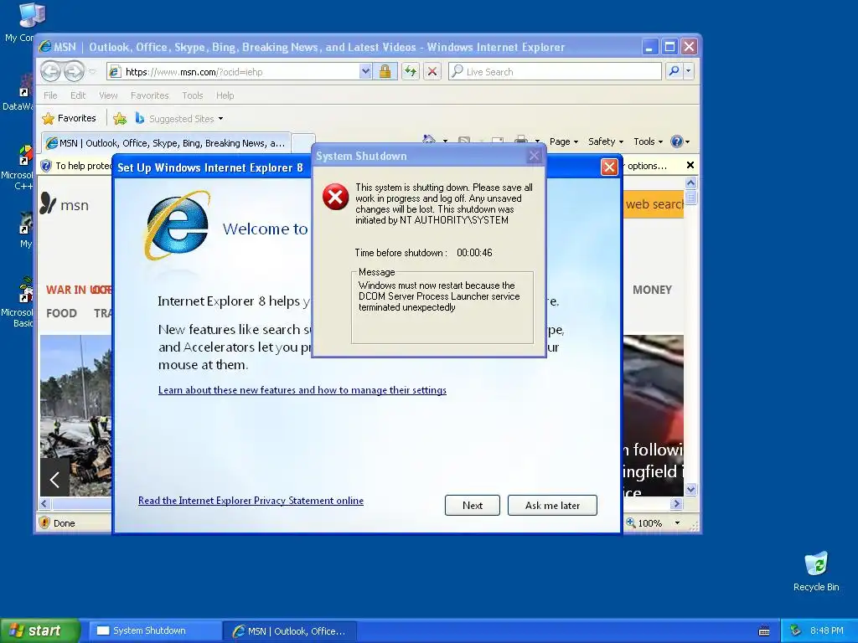Click the Internet Explorer logo in setup dialog

coord(178,225)
